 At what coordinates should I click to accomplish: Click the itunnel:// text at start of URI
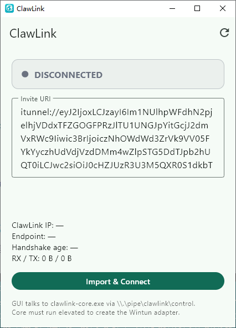tap(40, 112)
